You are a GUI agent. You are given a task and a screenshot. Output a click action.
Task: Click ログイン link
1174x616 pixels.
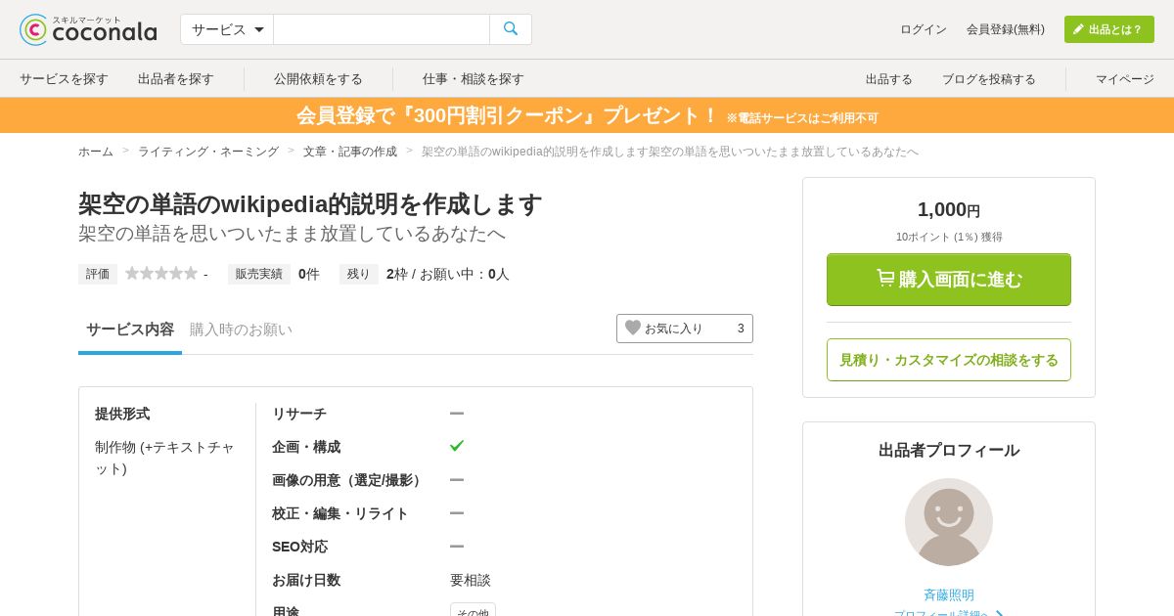pyautogui.click(x=924, y=29)
